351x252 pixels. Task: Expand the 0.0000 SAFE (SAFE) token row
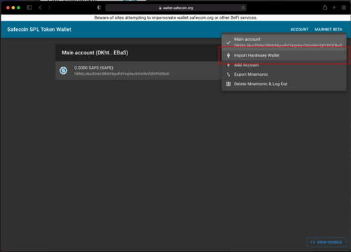point(138,71)
